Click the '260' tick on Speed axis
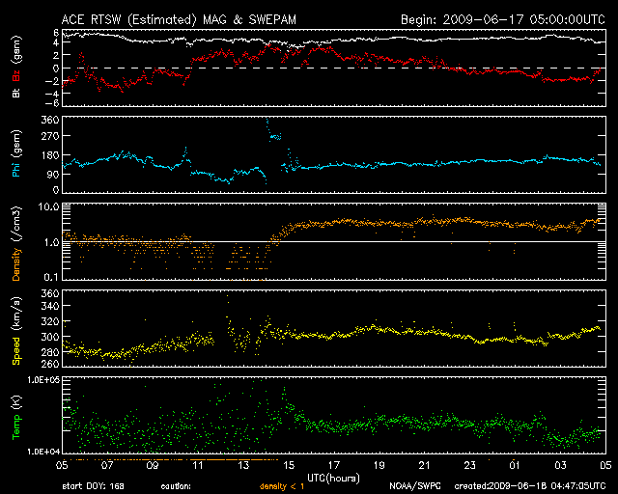618x494 pixels. [x=50, y=364]
